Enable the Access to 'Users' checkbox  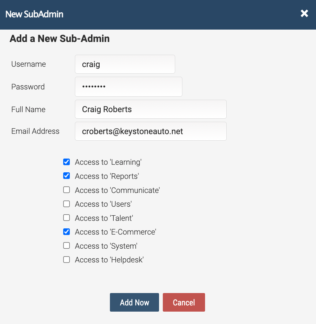[x=66, y=204]
